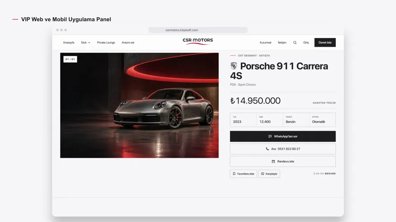Click the İLAN NO listing code
Viewport: 396px width, 222px height.
[325, 173]
